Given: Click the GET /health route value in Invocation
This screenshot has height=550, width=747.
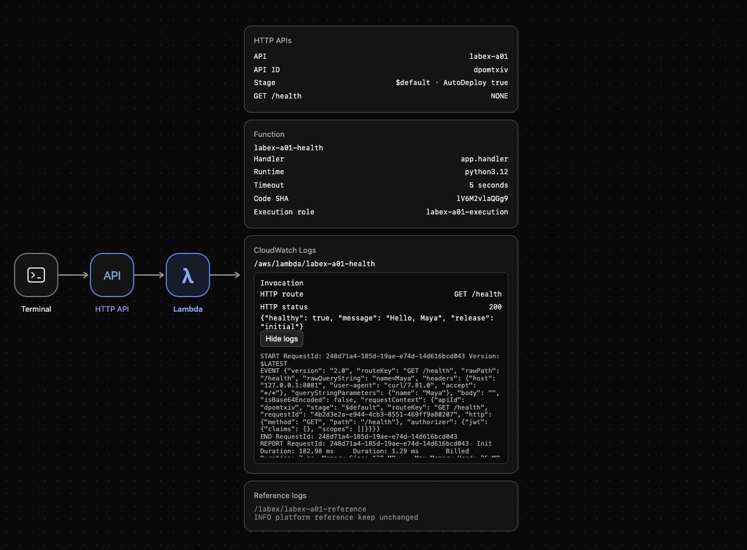Looking at the screenshot, I should click(x=478, y=294).
